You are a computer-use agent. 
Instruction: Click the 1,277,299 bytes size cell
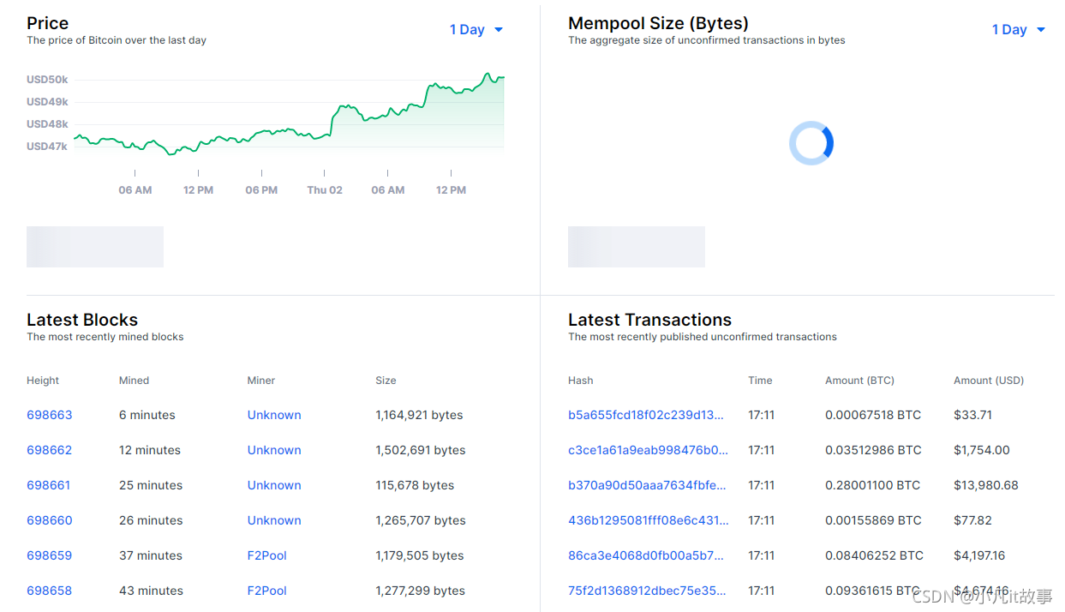click(420, 591)
